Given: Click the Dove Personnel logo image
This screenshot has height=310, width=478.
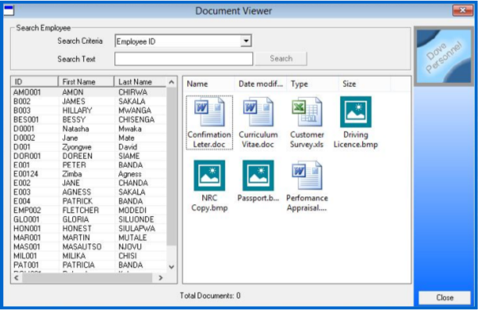Looking at the screenshot, I should [444, 56].
